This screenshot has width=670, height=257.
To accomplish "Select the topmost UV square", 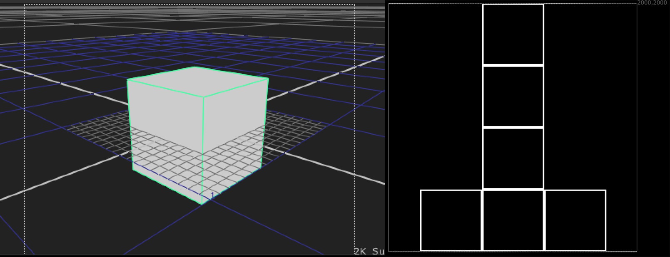I will pos(513,35).
